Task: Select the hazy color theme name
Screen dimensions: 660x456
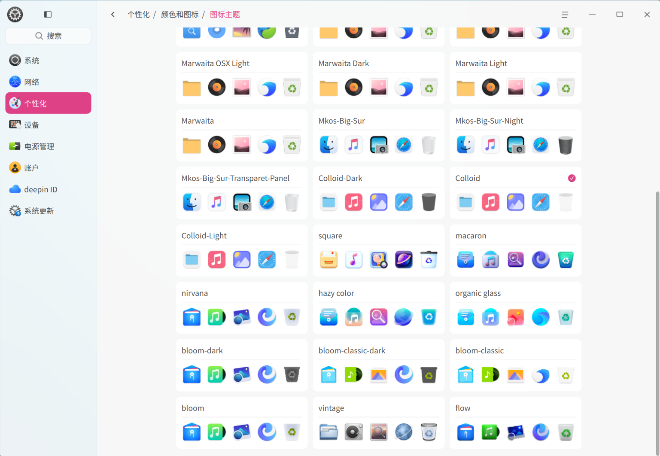Action: [336, 293]
